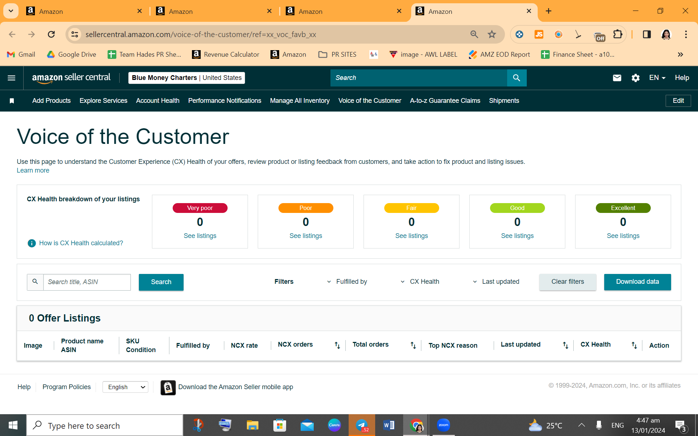Click the Chrome profile avatar

(x=666, y=34)
